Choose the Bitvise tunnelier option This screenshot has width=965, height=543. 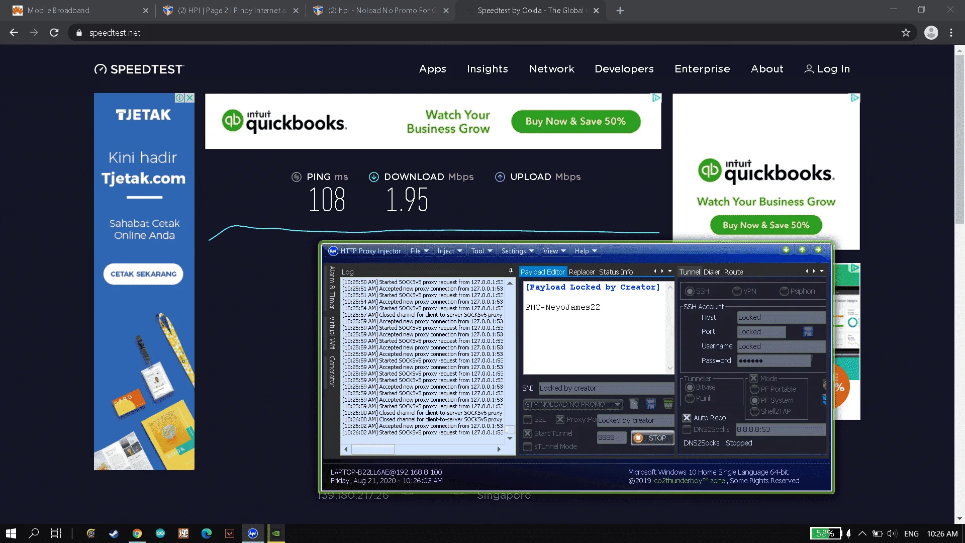point(690,387)
